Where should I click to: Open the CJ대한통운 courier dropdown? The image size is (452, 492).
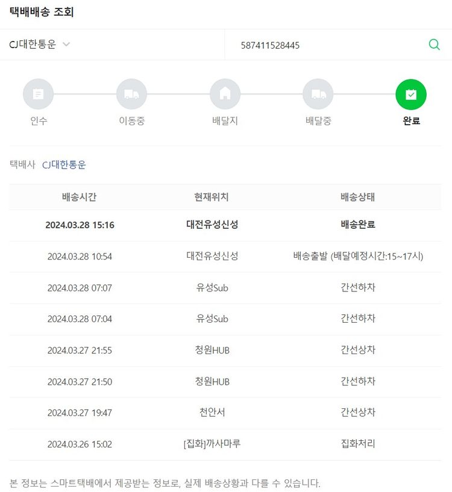[33, 45]
